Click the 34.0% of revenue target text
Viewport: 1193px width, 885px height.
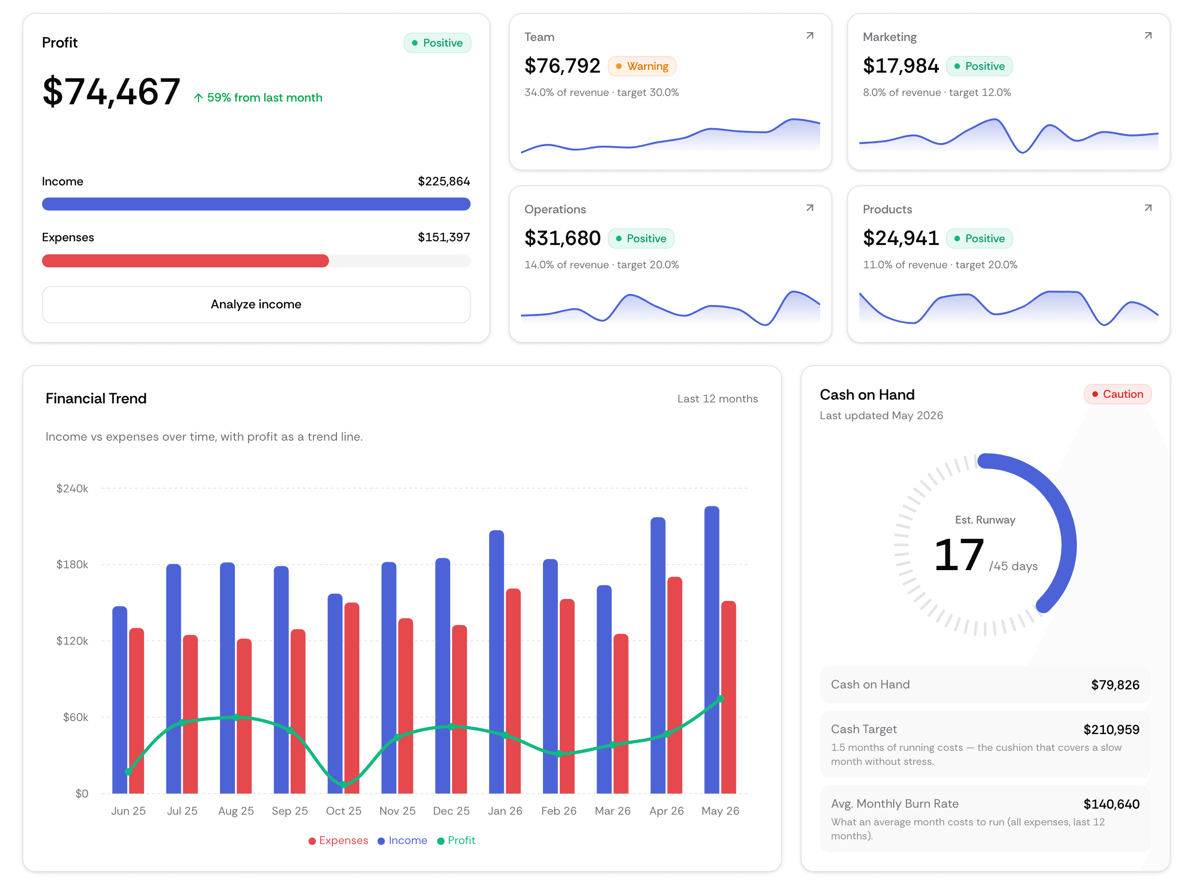(601, 92)
